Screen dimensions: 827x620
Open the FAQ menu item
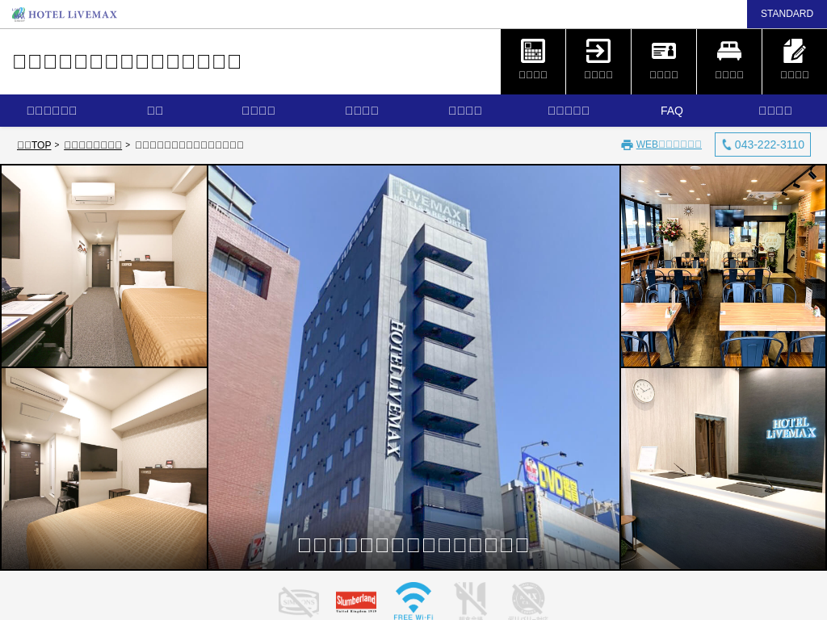pyautogui.click(x=672, y=111)
